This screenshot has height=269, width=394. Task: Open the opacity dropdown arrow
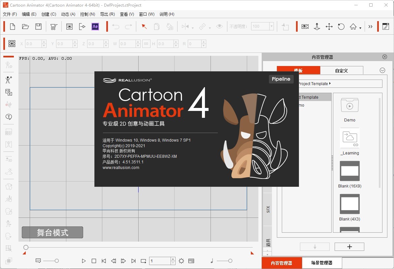[271, 26]
